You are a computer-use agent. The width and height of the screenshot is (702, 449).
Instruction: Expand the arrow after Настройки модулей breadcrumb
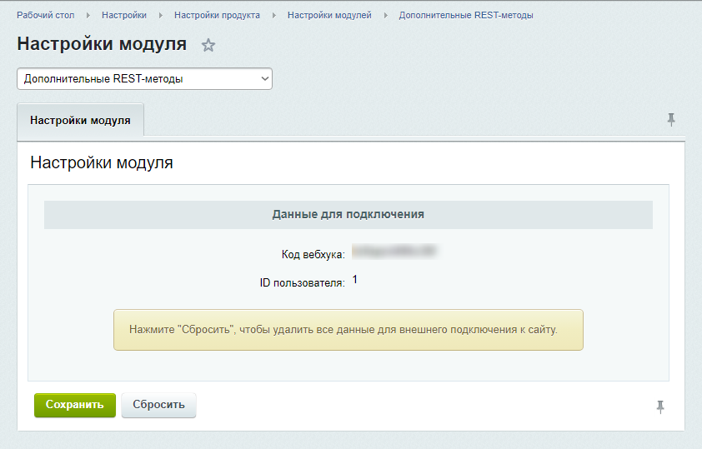[385, 15]
